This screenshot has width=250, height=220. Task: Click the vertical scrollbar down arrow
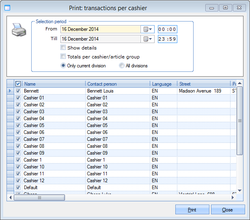tap(240, 192)
